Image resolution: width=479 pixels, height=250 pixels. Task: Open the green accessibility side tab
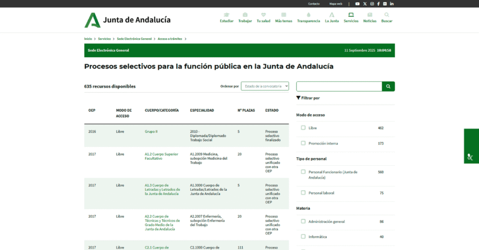pyautogui.click(x=472, y=146)
